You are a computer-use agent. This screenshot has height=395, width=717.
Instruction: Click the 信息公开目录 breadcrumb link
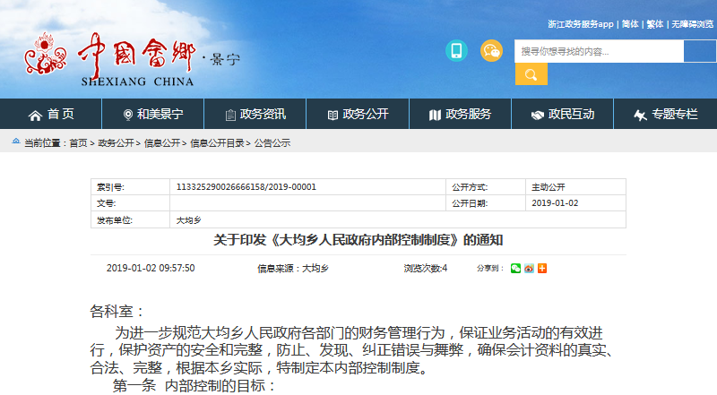[x=217, y=143]
